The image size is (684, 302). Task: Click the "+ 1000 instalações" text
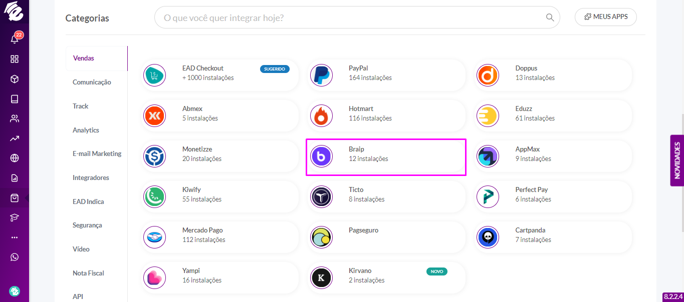point(208,78)
